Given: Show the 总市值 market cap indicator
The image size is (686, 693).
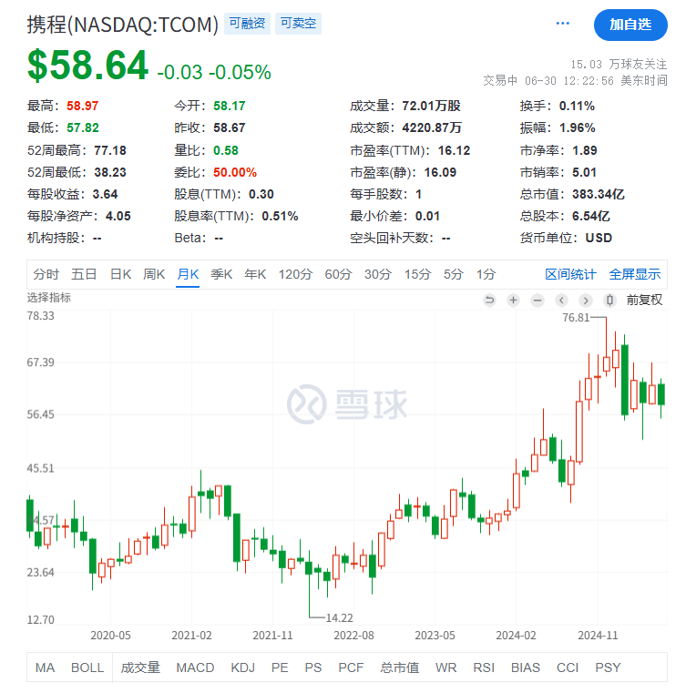Looking at the screenshot, I should coord(400,668).
